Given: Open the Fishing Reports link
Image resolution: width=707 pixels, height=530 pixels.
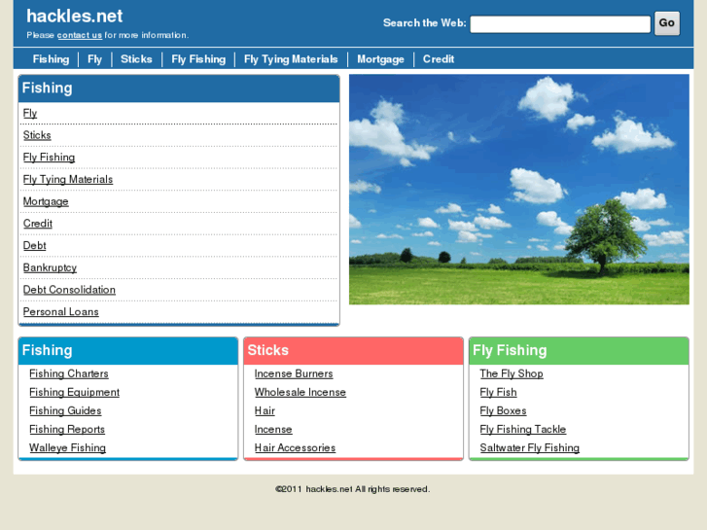Looking at the screenshot, I should tap(67, 430).
